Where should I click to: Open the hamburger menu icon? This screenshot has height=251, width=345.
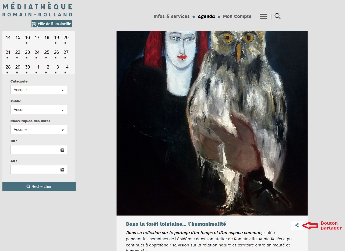click(x=263, y=16)
